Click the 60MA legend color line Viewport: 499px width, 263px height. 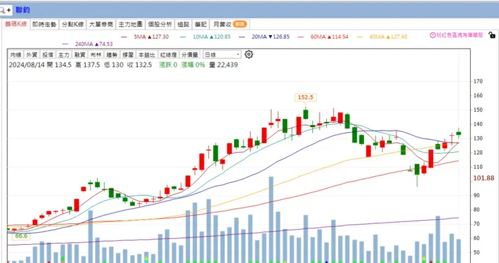click(301, 37)
